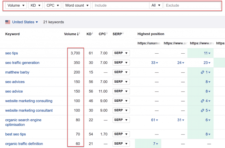This screenshot has width=225, height=148.
Task: Click the info icon beside SERP header
Action: click(x=123, y=33)
